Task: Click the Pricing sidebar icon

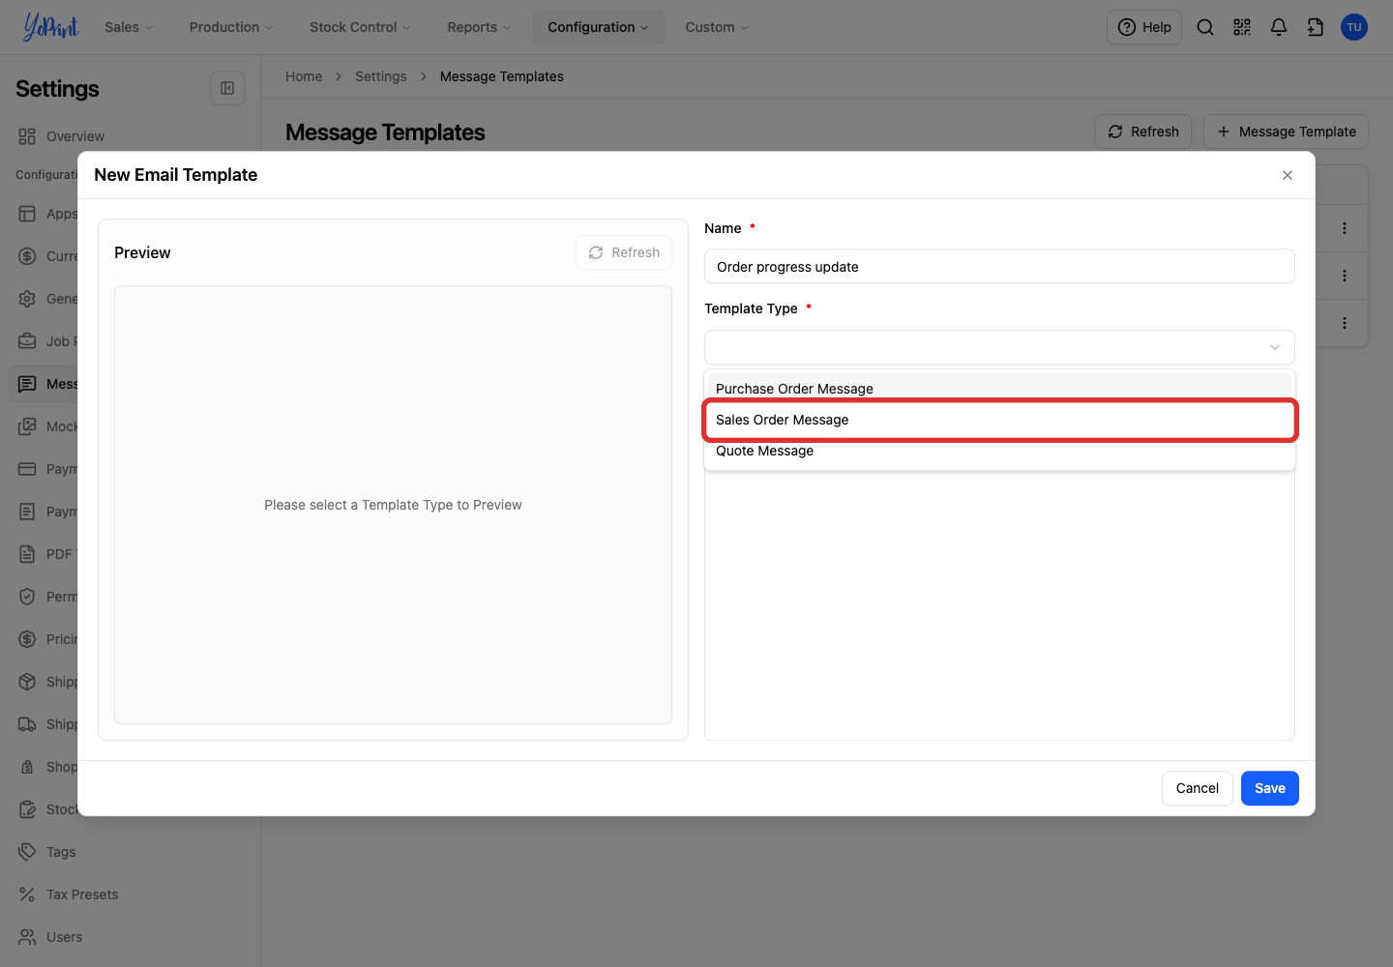Action: tap(27, 639)
